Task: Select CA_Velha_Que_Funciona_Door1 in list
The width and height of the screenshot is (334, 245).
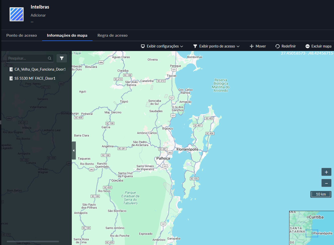Action: (x=40, y=69)
